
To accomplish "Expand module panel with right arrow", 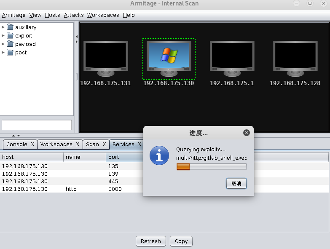I will click(x=77, y=42).
